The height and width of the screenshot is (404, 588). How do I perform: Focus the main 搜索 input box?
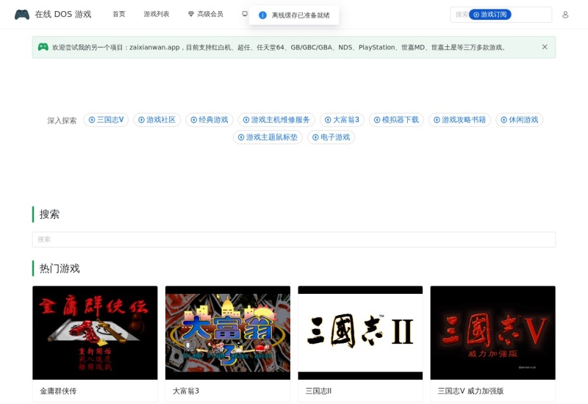(x=293, y=239)
